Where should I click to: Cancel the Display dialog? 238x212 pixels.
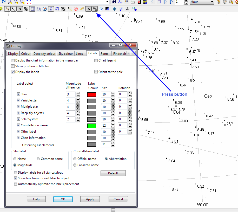coord(118,199)
